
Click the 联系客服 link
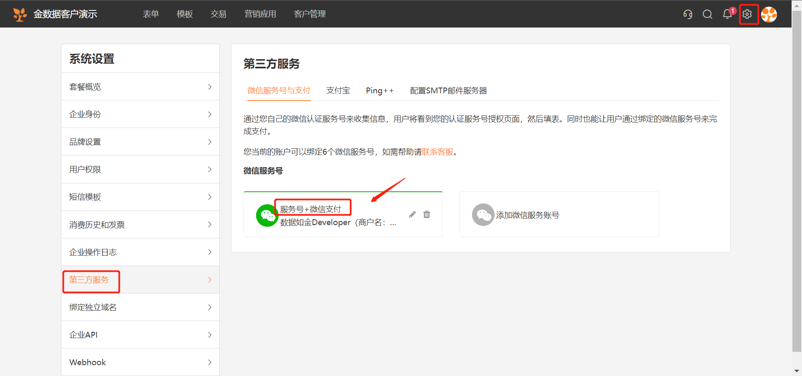437,152
